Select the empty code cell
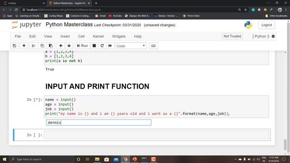The width and height of the screenshot is (290, 163). click(156, 135)
